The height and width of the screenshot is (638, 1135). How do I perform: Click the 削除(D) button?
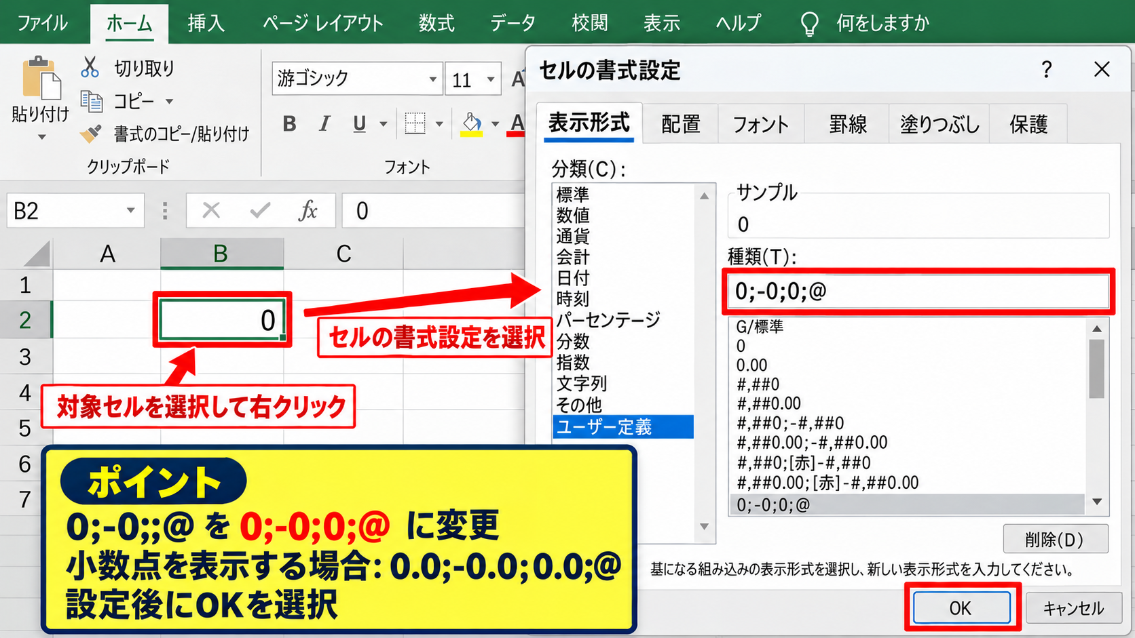[x=1055, y=539]
